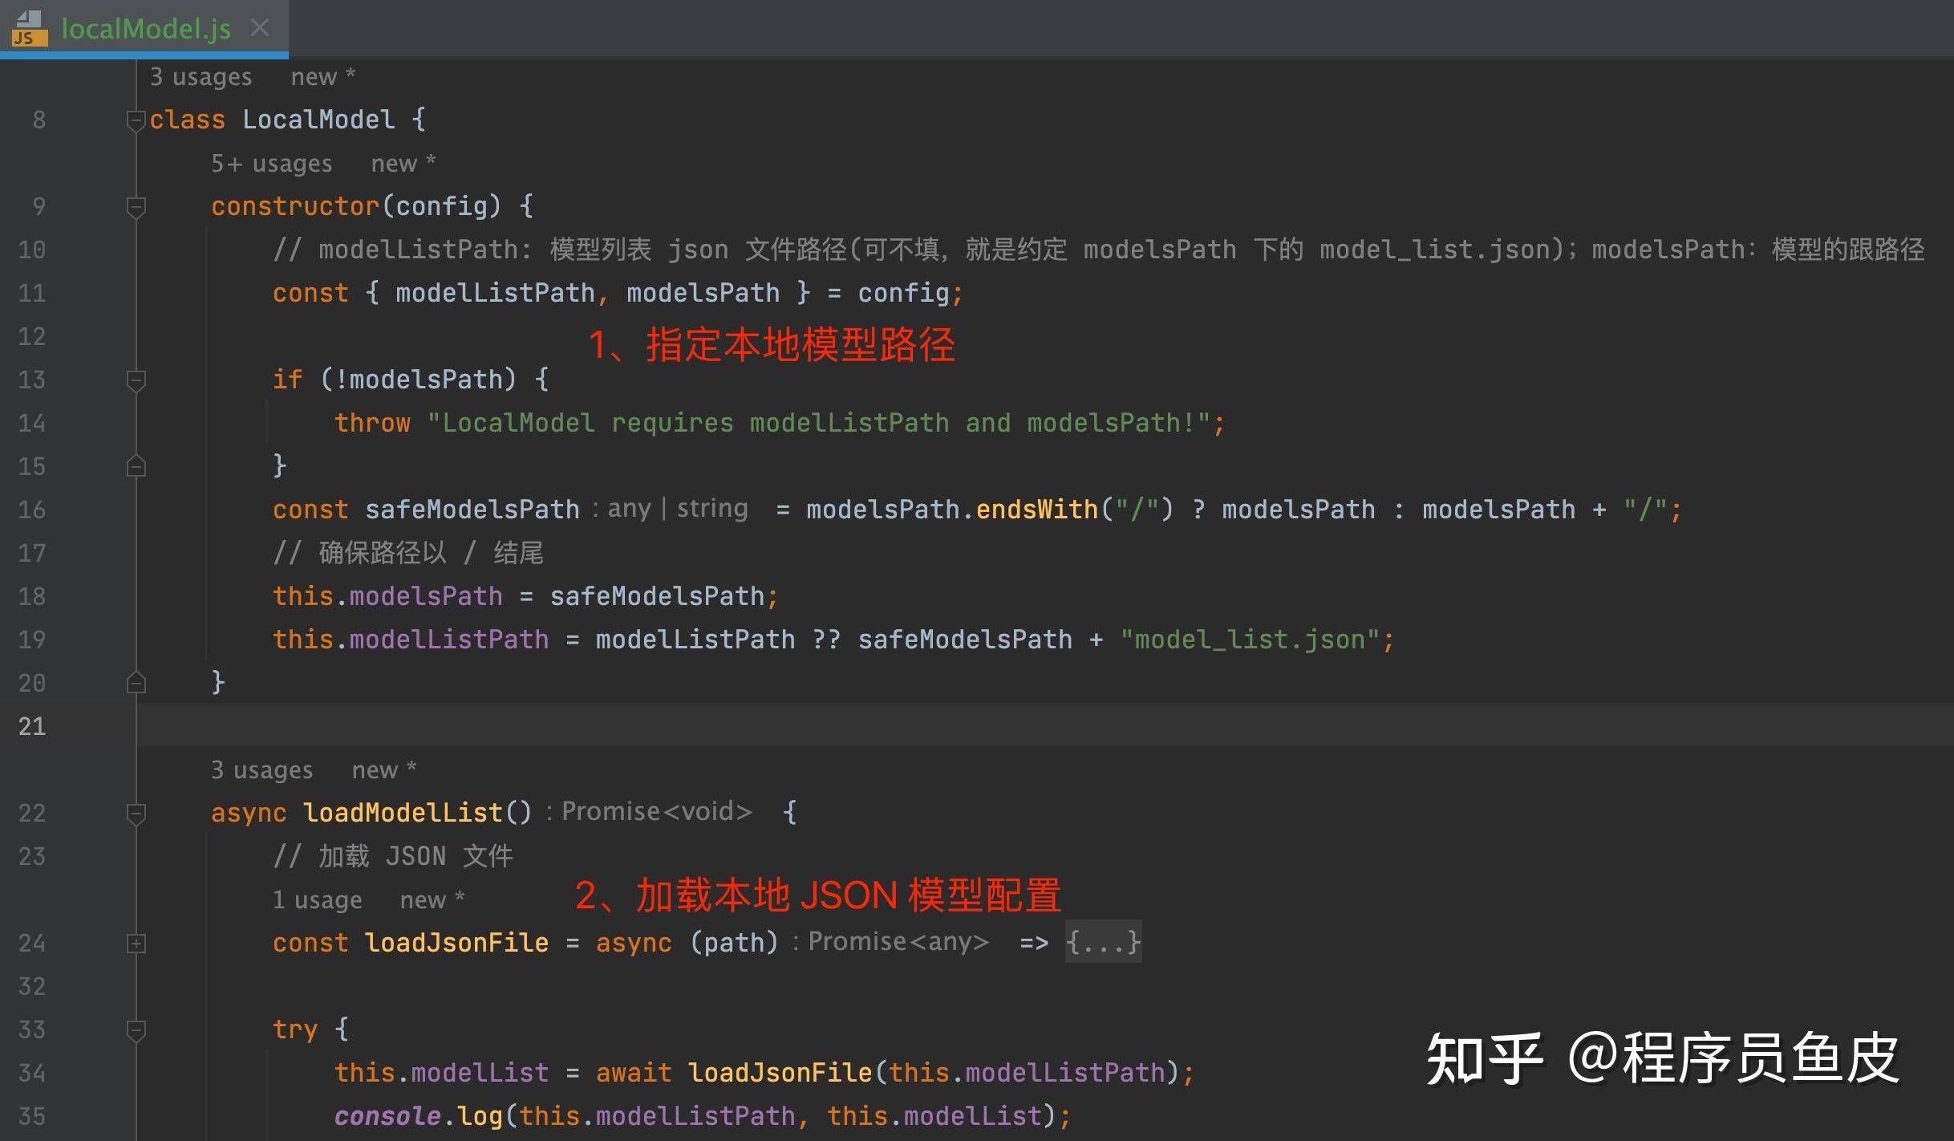1954x1141 pixels.
Task: Open the '5+ usages' hint above constructor
Action: click(x=271, y=164)
